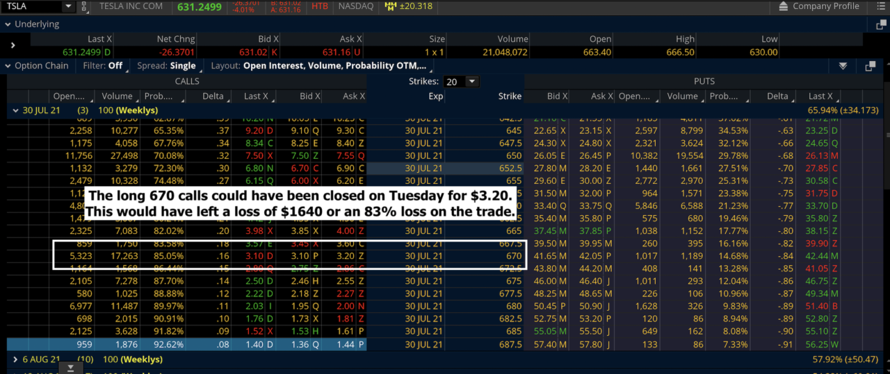Click the TSLA symbol input field

[x=33, y=6]
